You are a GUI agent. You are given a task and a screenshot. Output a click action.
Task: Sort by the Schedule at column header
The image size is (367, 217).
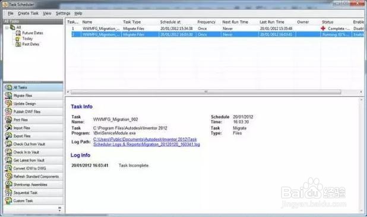click(170, 22)
